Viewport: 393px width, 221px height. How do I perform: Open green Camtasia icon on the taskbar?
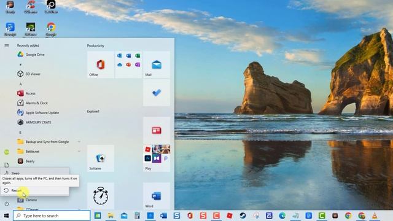[x=322, y=215]
